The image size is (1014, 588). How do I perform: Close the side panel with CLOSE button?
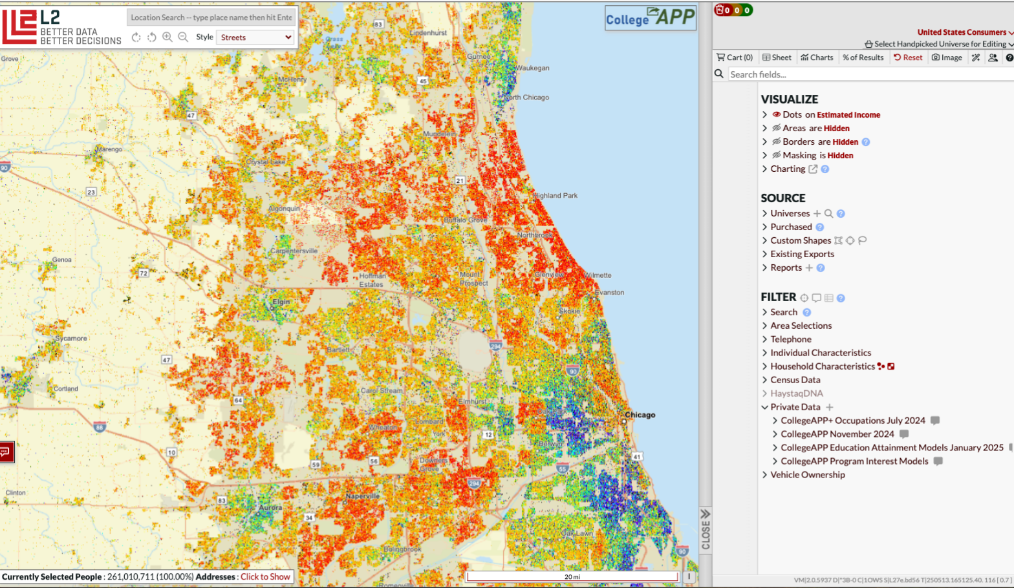tap(706, 529)
